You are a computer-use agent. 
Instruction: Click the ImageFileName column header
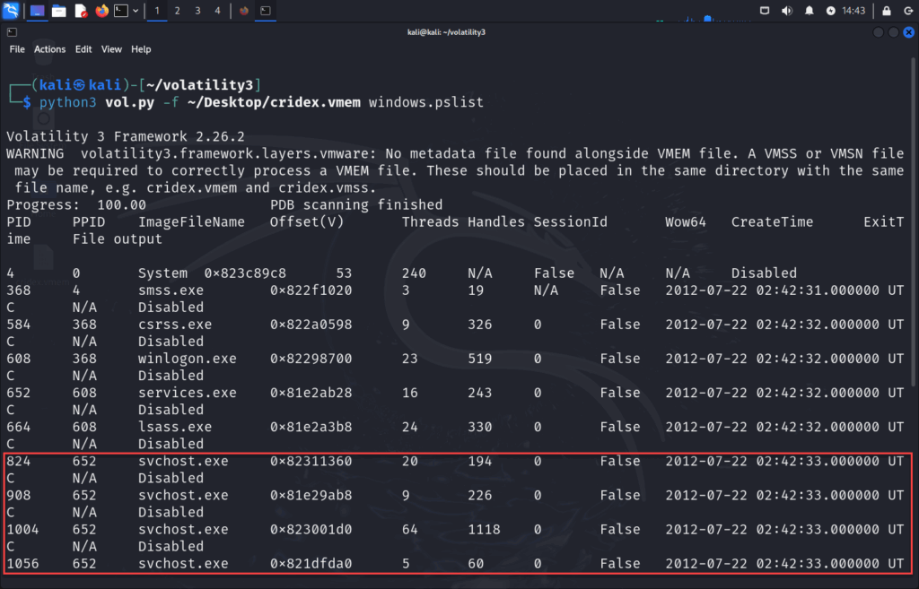192,222
